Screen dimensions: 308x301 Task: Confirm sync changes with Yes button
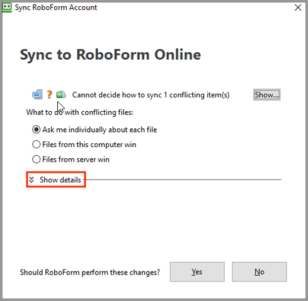[197, 271]
